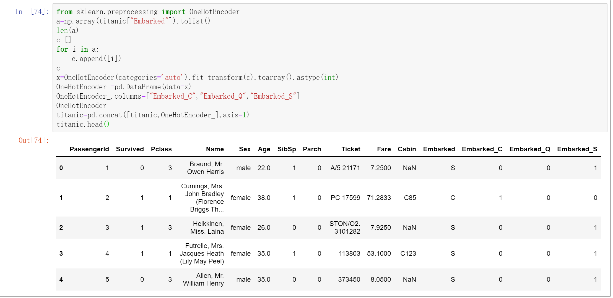The width and height of the screenshot is (613, 298).
Task: Click the ticket value 373450
Action: (349, 279)
